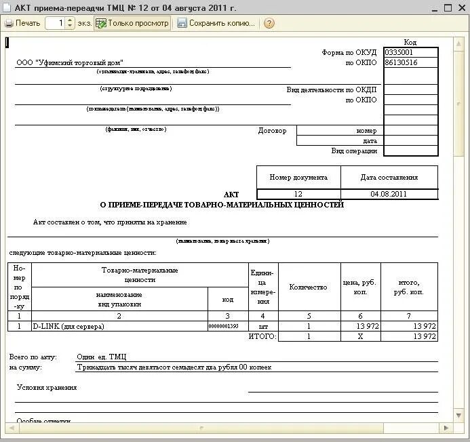This screenshot has width=470, height=442.
Task: Click the Акт составлен о том line
Action: (110, 222)
